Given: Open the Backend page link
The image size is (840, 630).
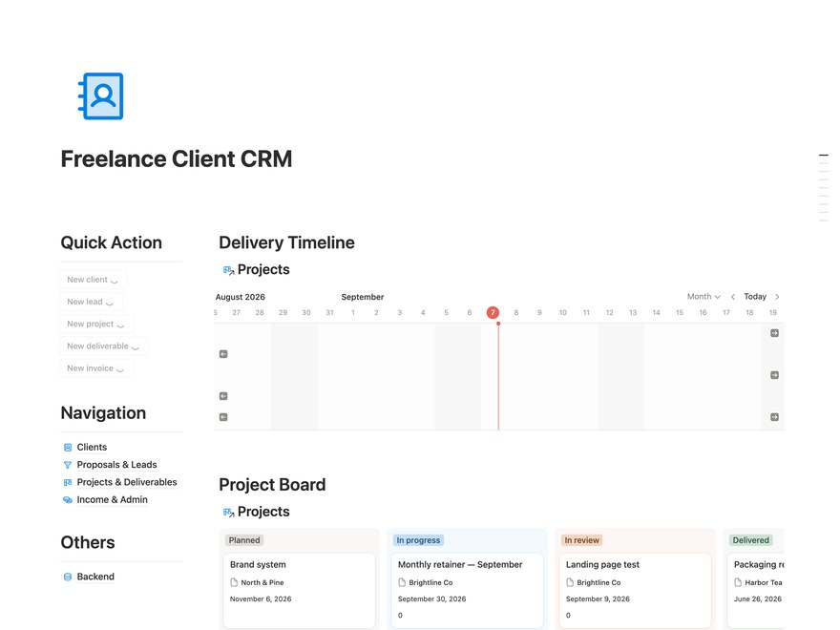Looking at the screenshot, I should [95, 577].
